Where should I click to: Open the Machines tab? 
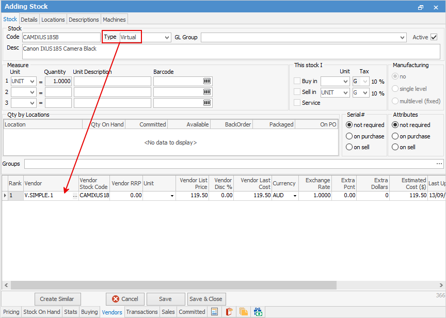pos(114,20)
